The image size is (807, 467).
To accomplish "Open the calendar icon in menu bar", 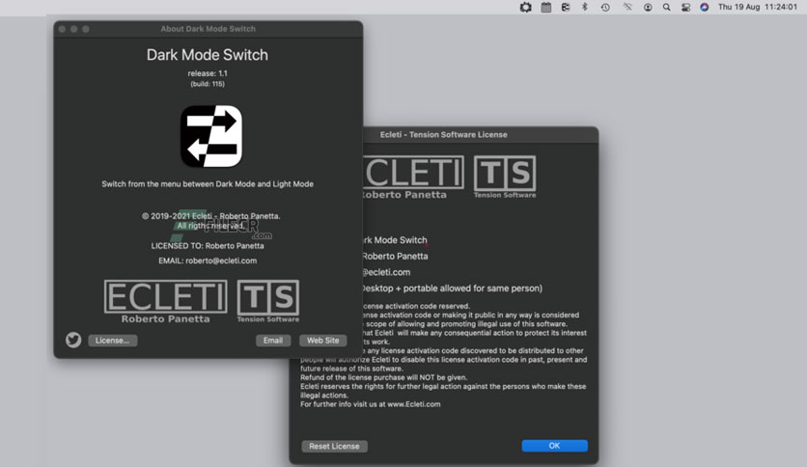I will click(x=546, y=7).
